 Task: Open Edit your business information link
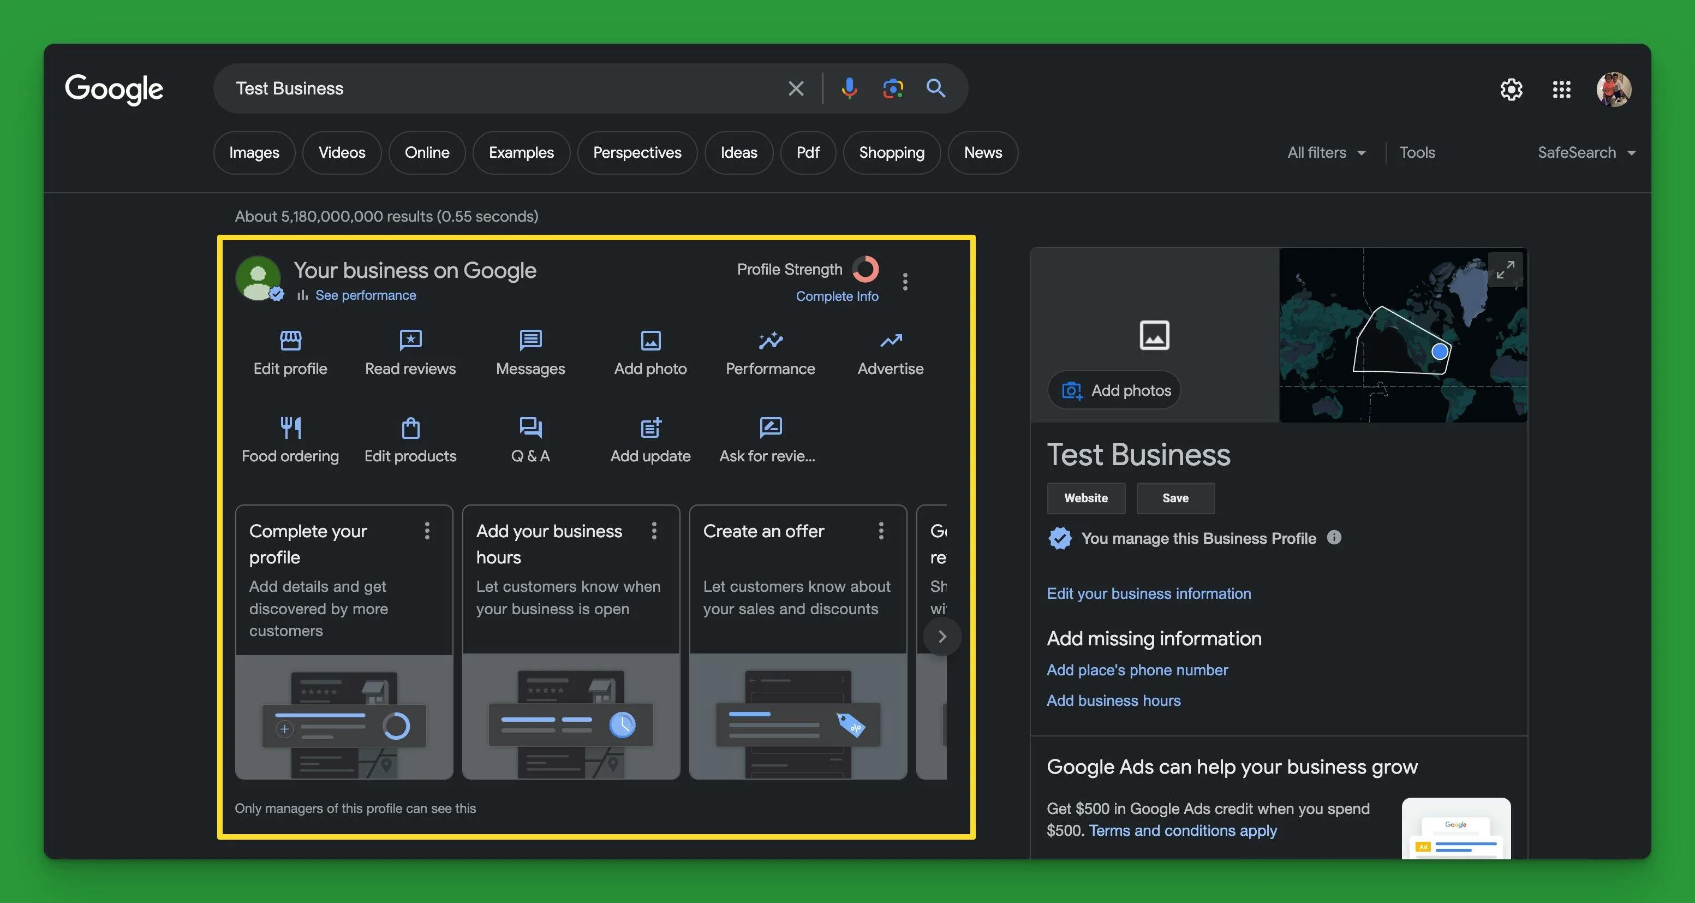click(1149, 593)
